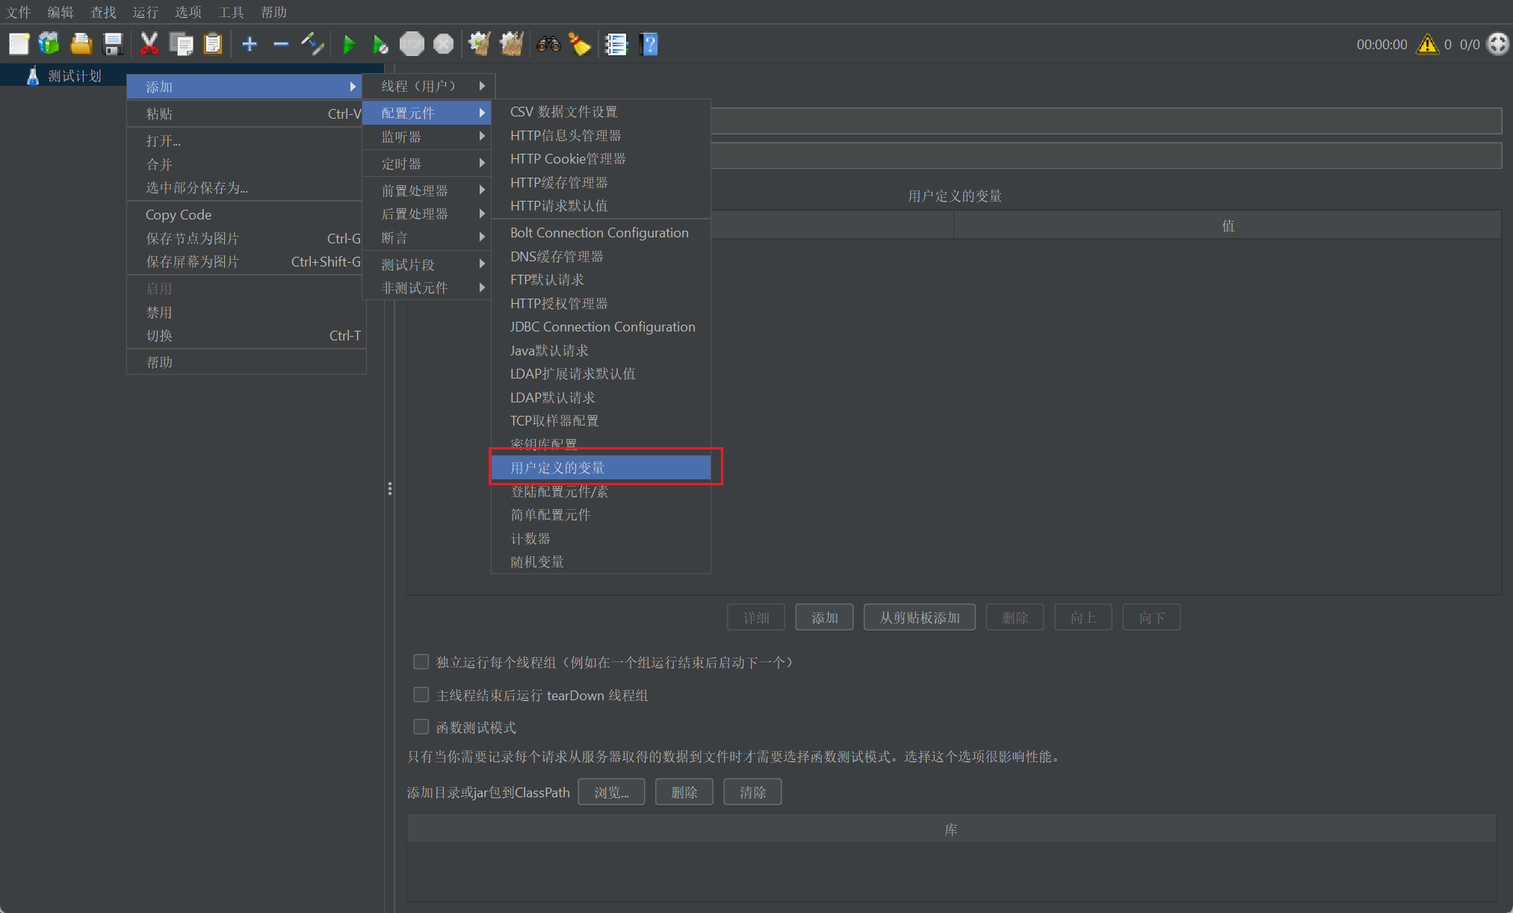Expand 后置处理器 submenu
The height and width of the screenshot is (913, 1513).
427,214
